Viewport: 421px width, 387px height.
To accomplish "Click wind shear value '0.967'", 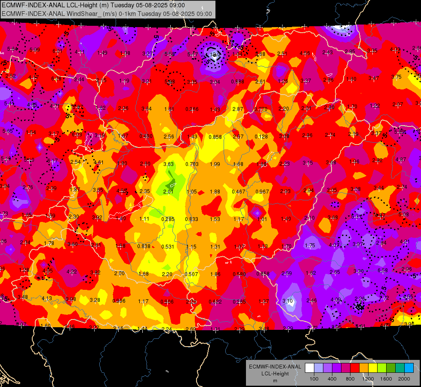I will pyautogui.click(x=262, y=191).
